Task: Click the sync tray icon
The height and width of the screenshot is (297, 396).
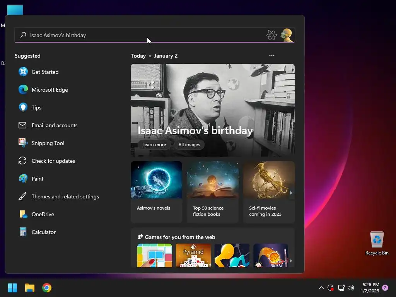Action: pos(331,288)
